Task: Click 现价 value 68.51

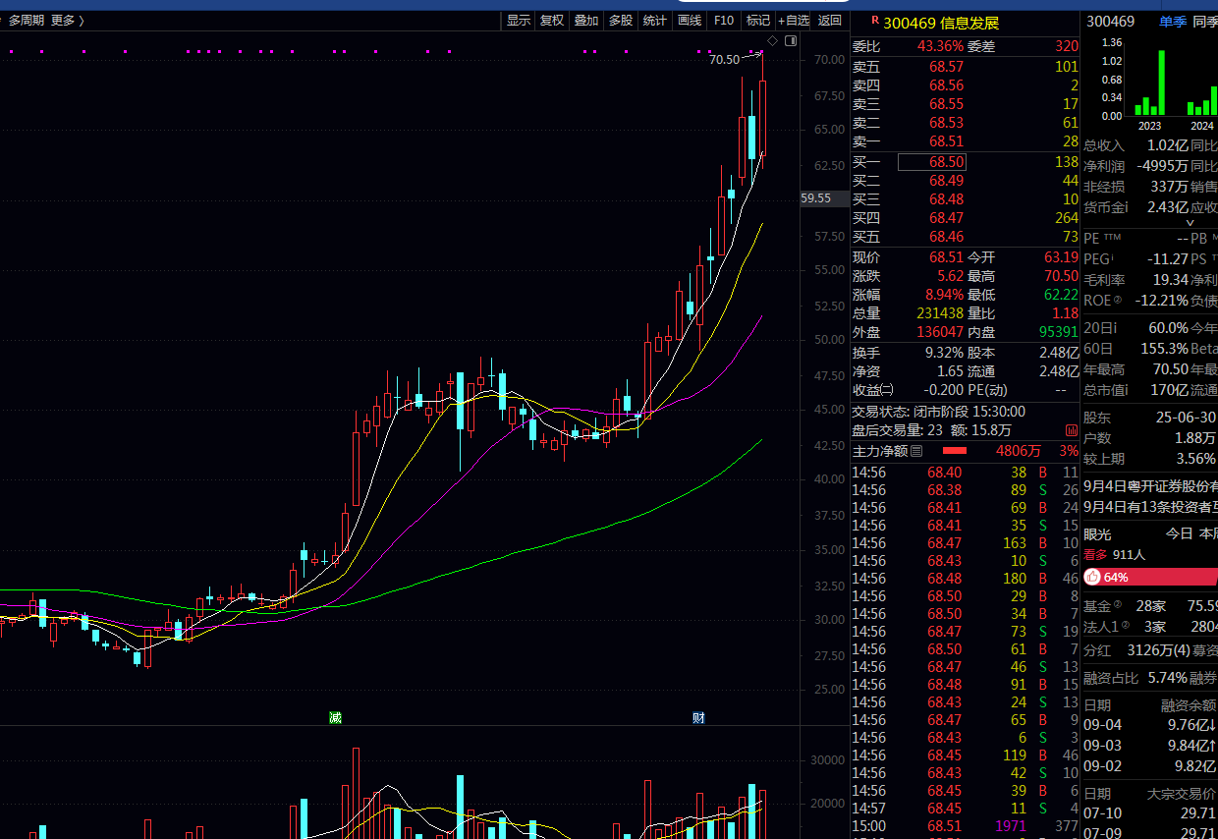Action: pyautogui.click(x=946, y=257)
